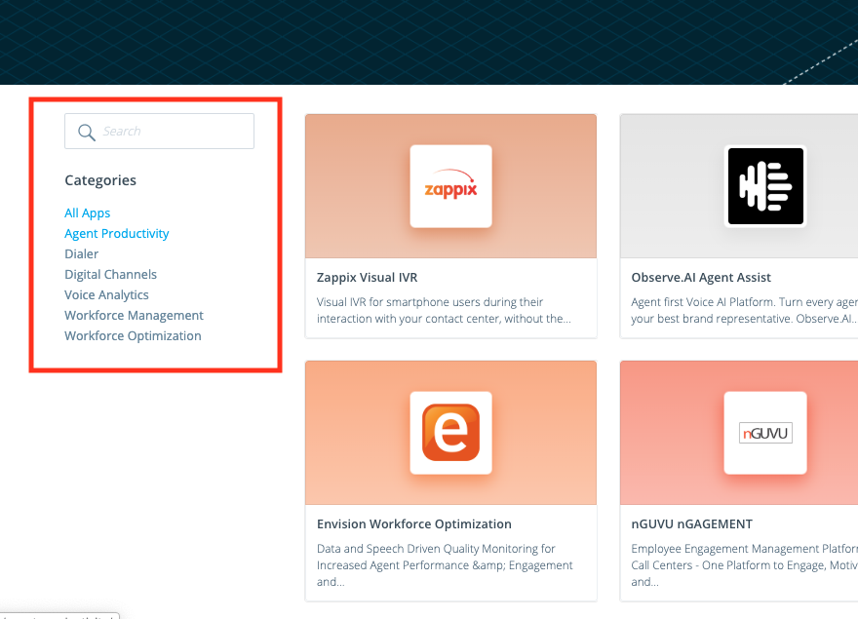Screen dimensions: 858x619
Task: Open the Envision Workforce Optimization app page
Action: (x=414, y=523)
